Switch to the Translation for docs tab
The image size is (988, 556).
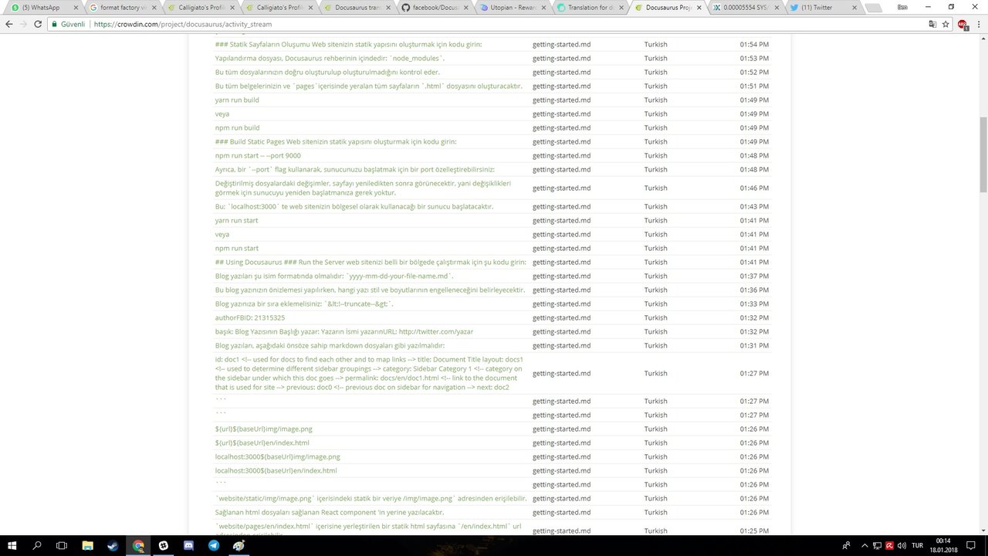coord(590,8)
